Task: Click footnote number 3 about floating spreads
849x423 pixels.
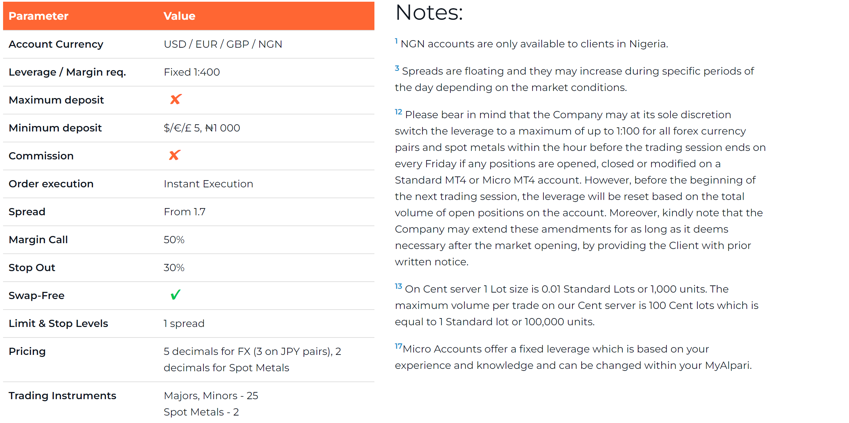Action: [x=397, y=68]
